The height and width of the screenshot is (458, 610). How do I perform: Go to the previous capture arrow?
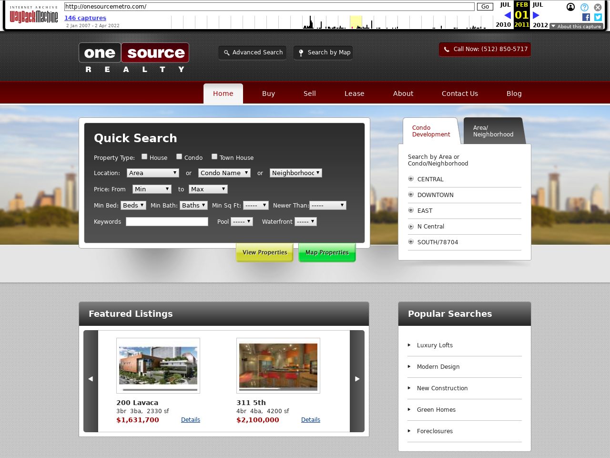508,15
